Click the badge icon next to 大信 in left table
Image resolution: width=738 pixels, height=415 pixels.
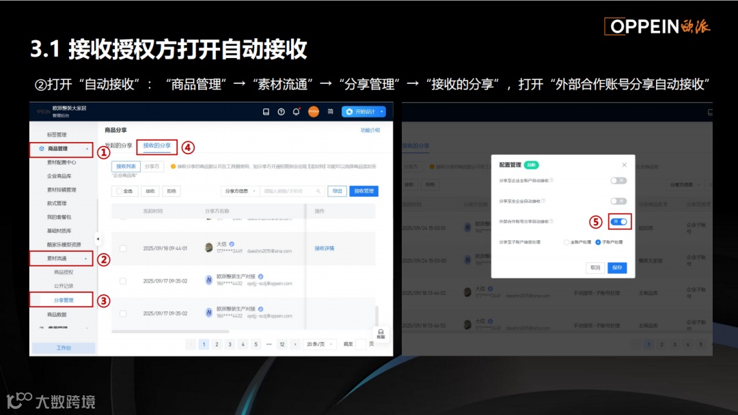pos(232,244)
